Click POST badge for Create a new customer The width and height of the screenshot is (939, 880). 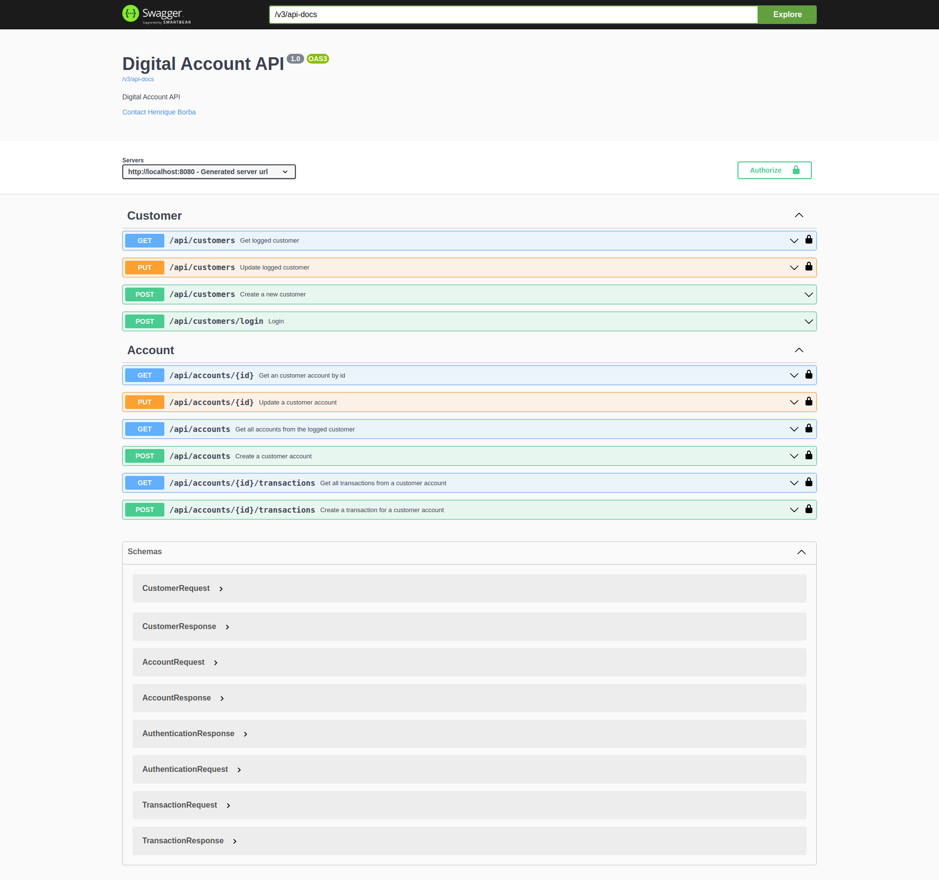tap(145, 294)
